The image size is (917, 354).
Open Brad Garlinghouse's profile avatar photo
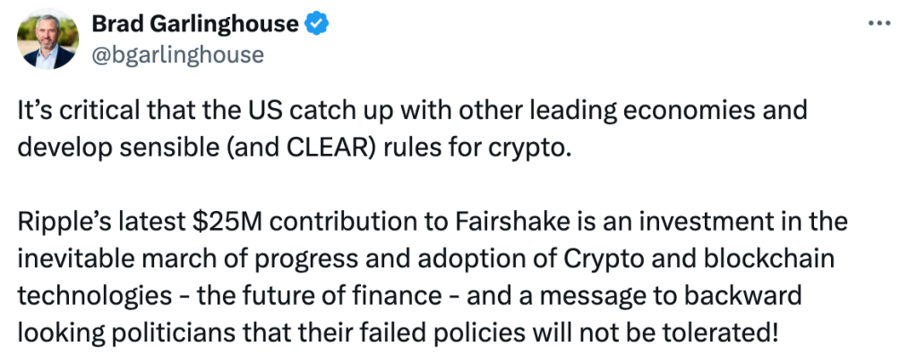click(x=48, y=39)
